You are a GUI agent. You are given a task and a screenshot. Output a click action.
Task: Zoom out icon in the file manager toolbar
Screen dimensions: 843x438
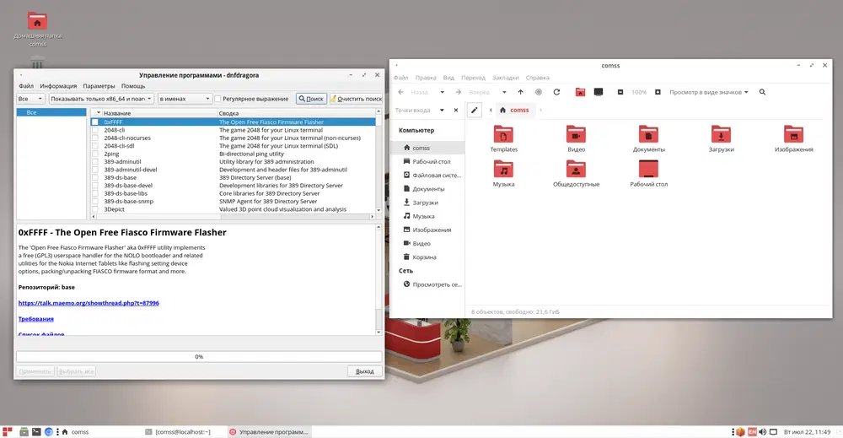(x=620, y=92)
